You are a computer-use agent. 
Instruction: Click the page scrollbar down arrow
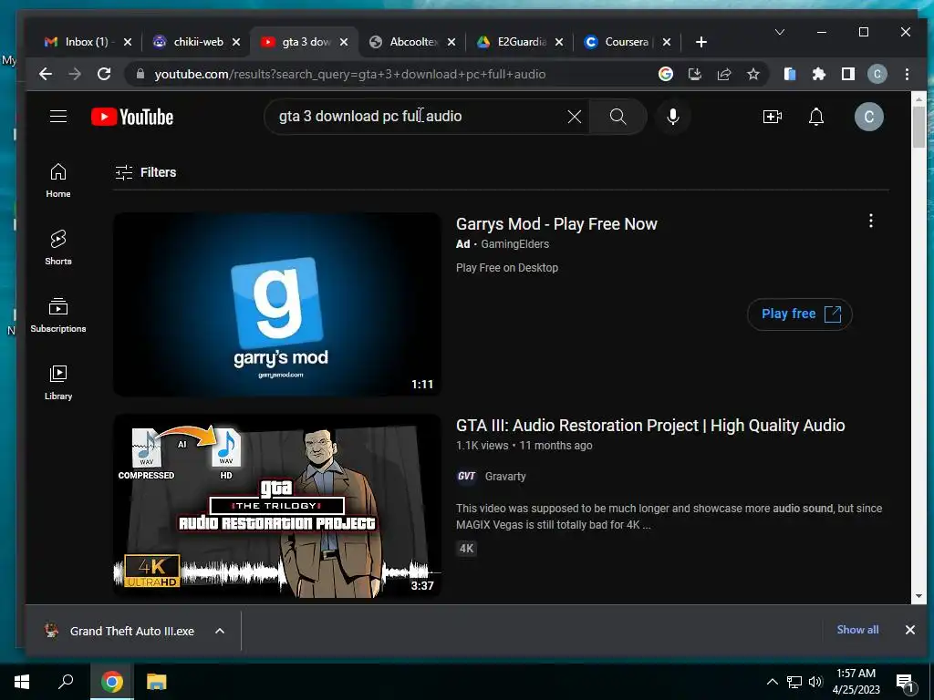click(x=918, y=596)
